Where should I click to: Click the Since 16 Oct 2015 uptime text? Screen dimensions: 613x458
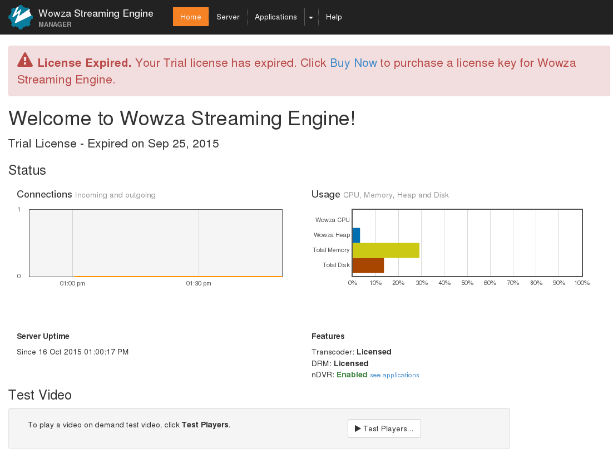[x=73, y=352]
